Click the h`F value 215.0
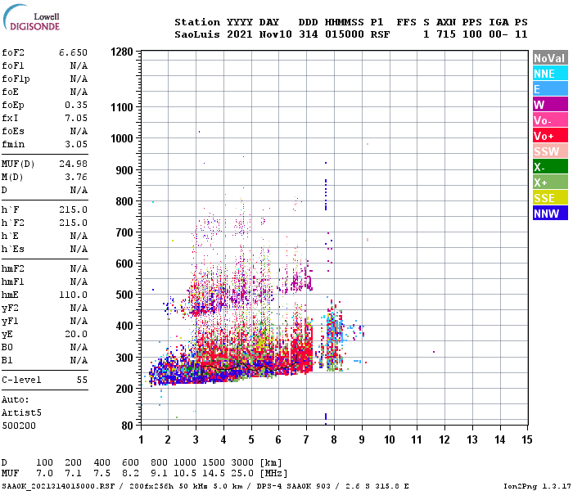The image size is (573, 491). (x=73, y=209)
